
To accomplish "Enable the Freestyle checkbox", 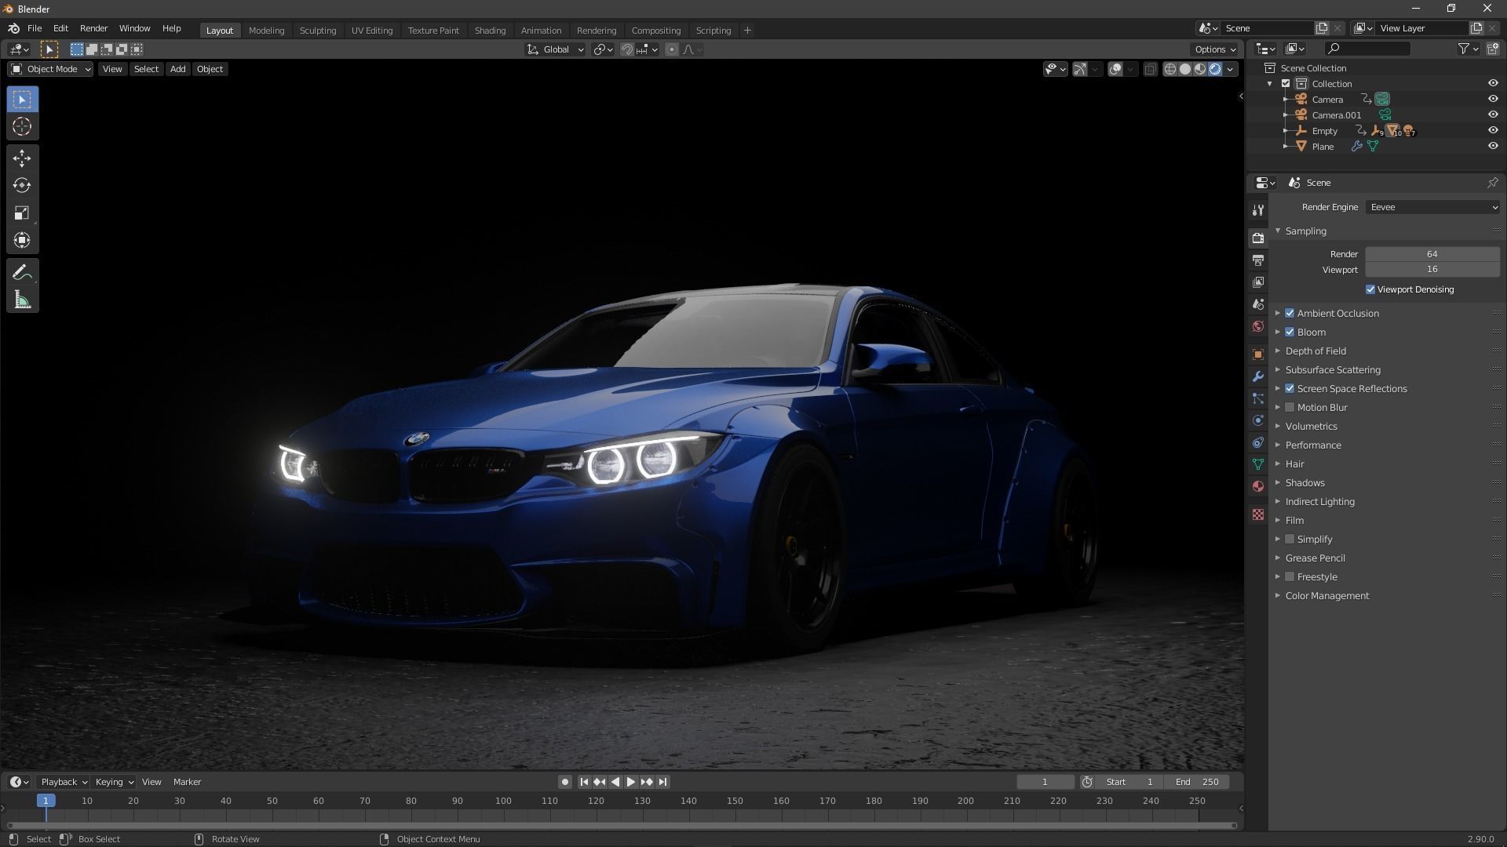I will pyautogui.click(x=1290, y=576).
